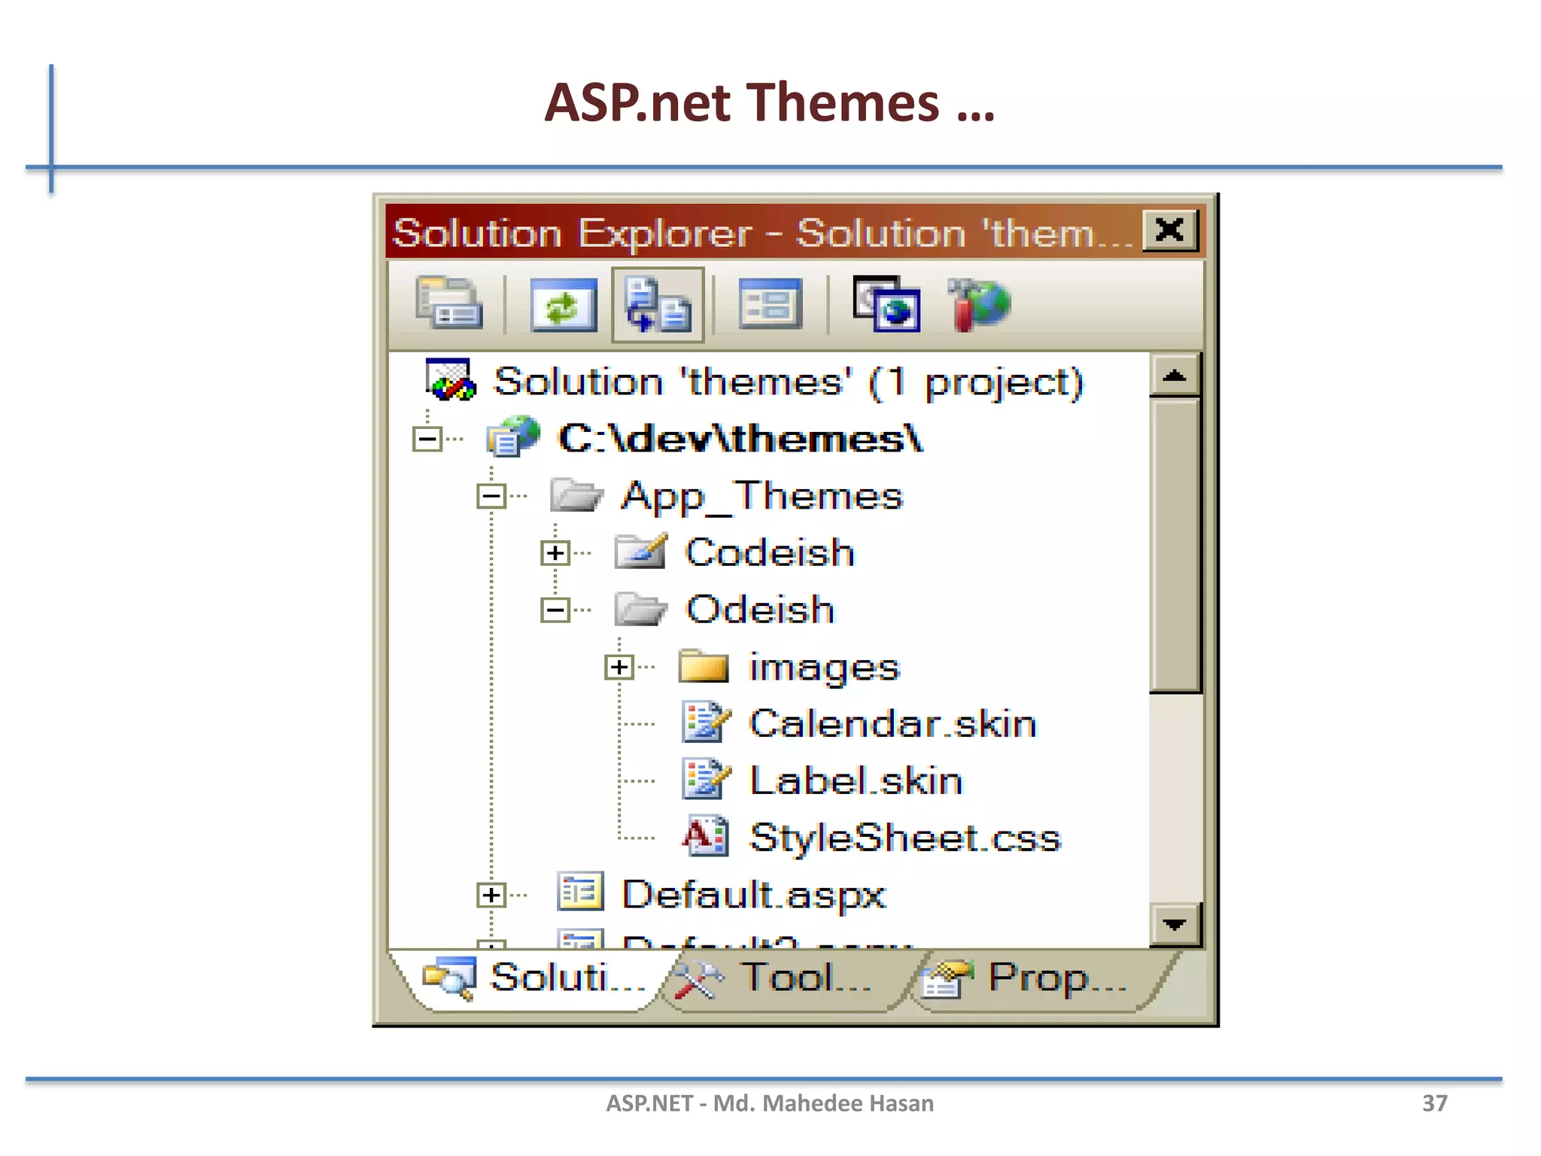Click the Refresh toolbar icon
This screenshot has height=1156, width=1541.
(563, 304)
